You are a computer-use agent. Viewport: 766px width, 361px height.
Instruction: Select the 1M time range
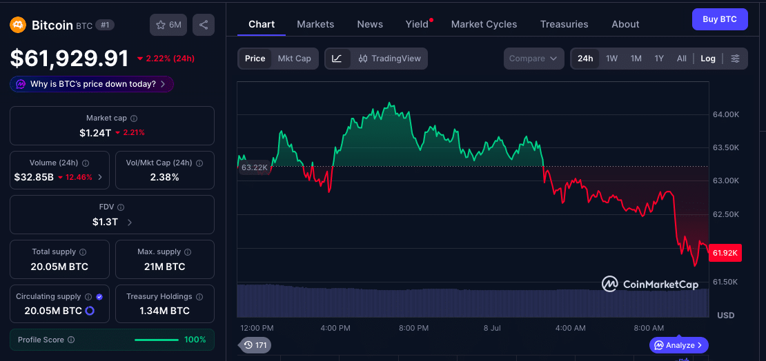click(636, 59)
